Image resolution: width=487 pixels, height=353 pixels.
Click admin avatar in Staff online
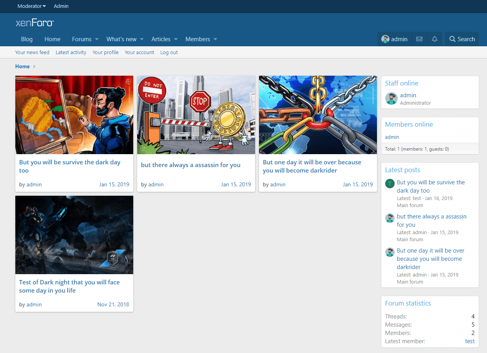[x=391, y=98]
